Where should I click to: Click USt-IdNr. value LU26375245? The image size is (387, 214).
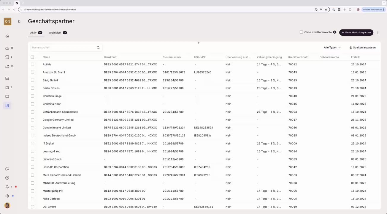point(203,72)
